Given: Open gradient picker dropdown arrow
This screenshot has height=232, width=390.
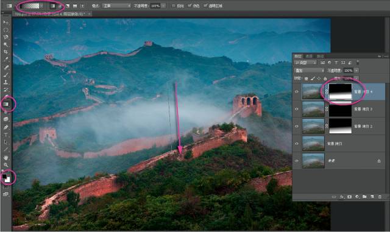Looking at the screenshot, I should pyautogui.click(x=41, y=6).
